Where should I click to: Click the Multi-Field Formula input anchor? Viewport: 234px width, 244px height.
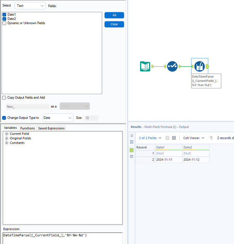(193, 66)
